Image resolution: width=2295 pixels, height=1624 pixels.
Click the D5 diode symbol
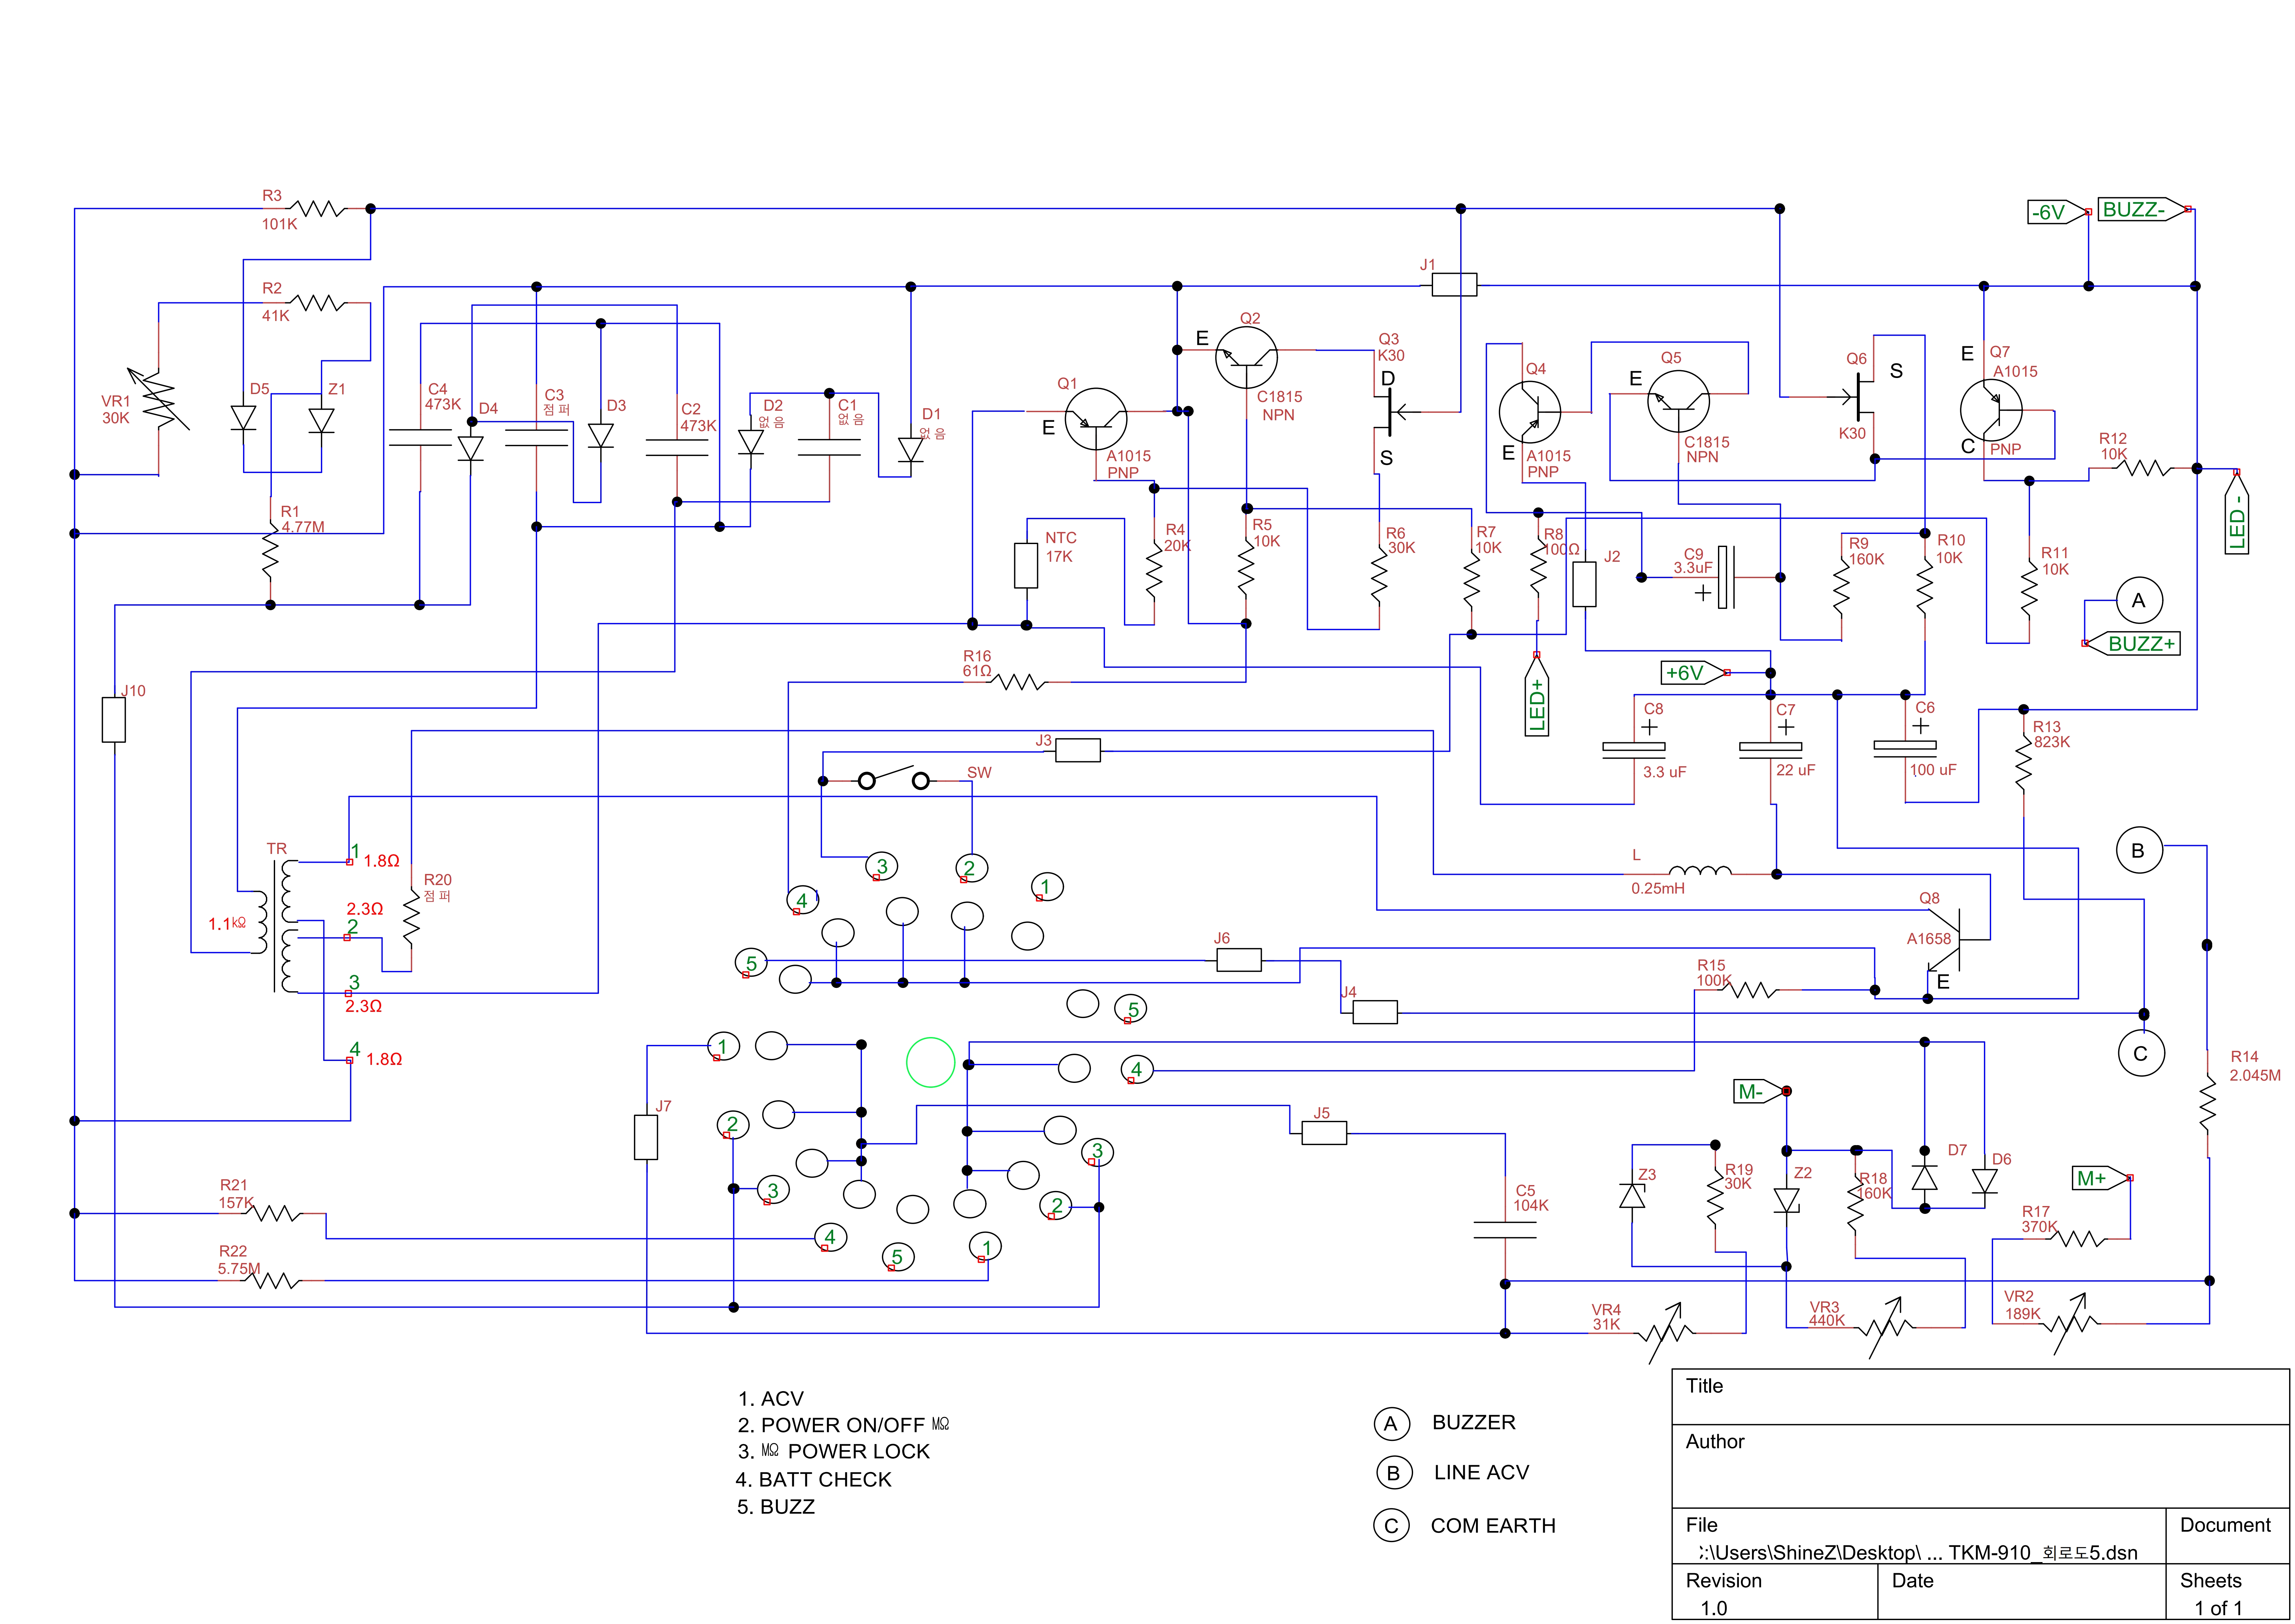tap(244, 418)
